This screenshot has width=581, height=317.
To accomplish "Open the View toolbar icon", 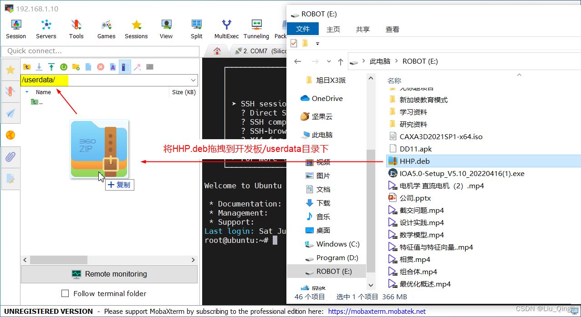I will tap(166, 29).
